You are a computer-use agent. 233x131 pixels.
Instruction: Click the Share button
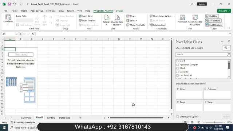(223, 11)
